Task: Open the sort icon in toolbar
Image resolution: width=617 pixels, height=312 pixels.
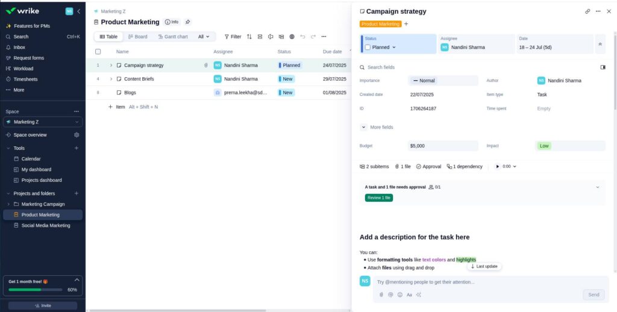Action: coord(249,37)
